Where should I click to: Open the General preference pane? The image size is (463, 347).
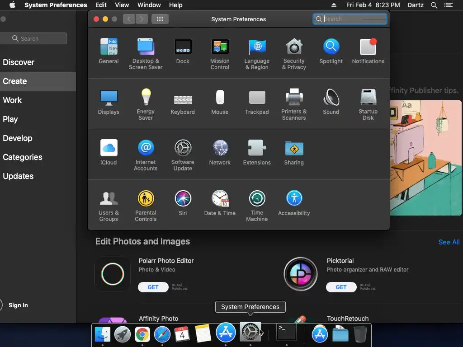(x=109, y=51)
